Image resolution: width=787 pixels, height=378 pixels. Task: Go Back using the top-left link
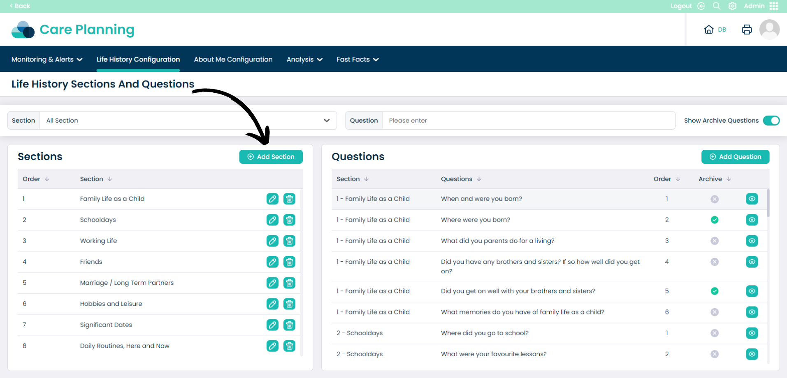pyautogui.click(x=20, y=6)
